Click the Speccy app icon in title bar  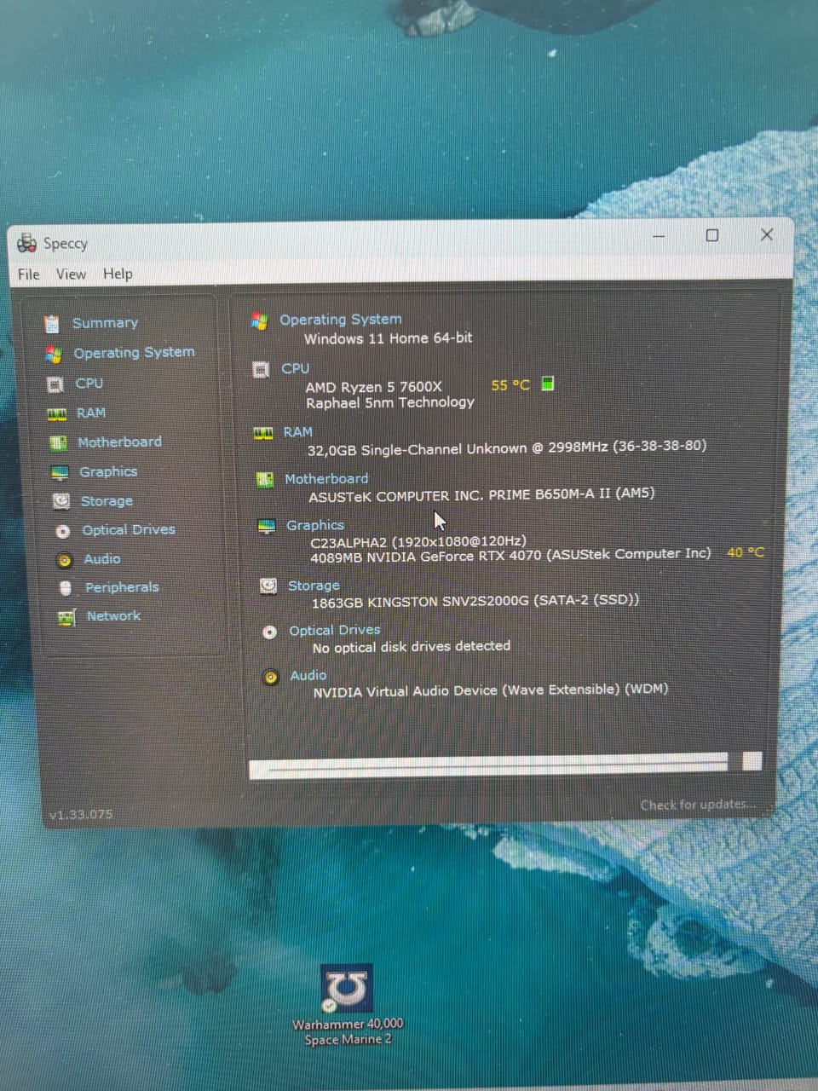26,243
